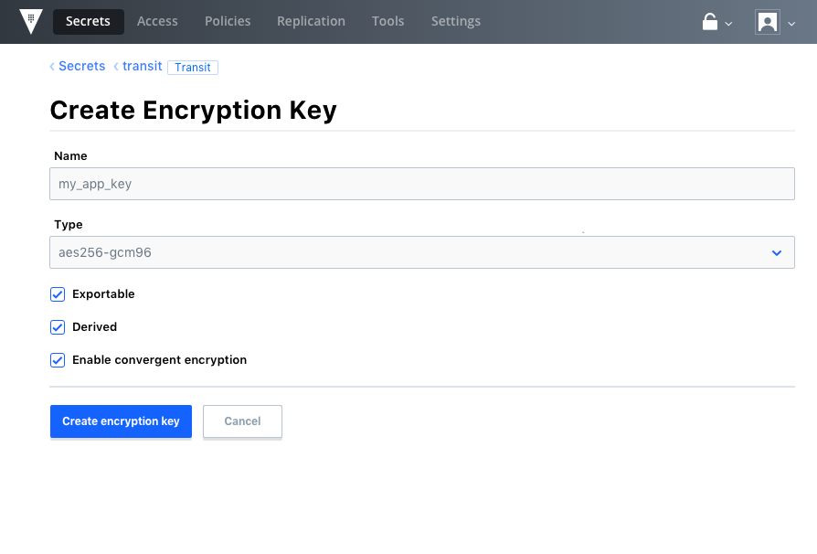
Task: Open the Type dropdown
Action: coord(421,252)
